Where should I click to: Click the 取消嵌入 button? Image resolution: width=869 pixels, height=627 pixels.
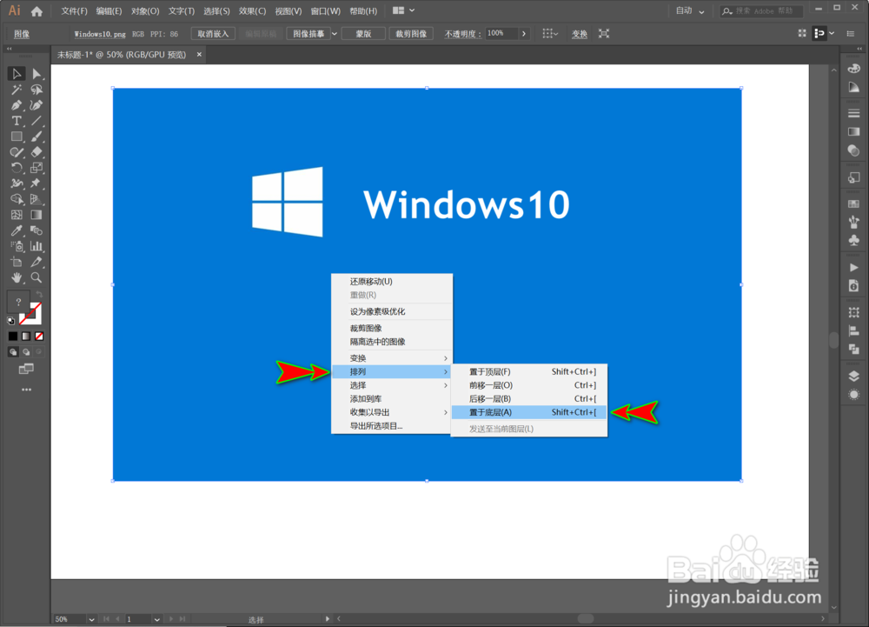click(214, 34)
